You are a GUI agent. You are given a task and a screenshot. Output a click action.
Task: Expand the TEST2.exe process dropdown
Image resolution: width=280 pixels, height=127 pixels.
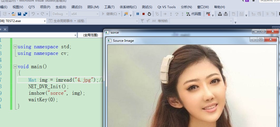[45, 21]
